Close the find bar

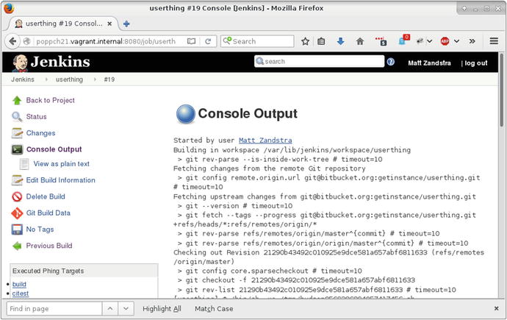[496, 309]
